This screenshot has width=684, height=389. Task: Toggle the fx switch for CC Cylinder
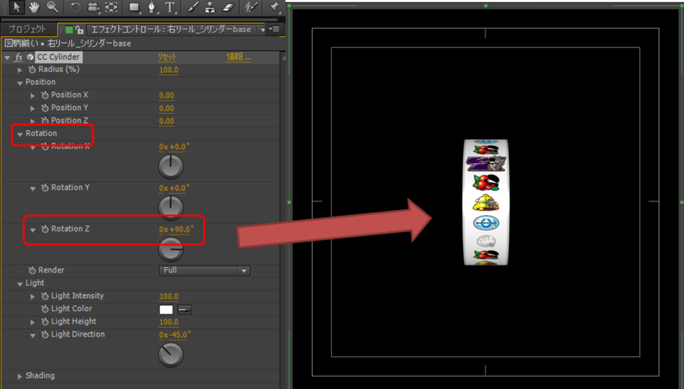pyautogui.click(x=18, y=57)
